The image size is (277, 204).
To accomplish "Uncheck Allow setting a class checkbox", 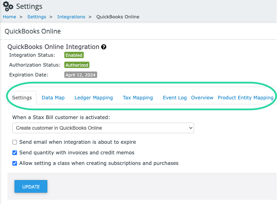I will (x=15, y=163).
